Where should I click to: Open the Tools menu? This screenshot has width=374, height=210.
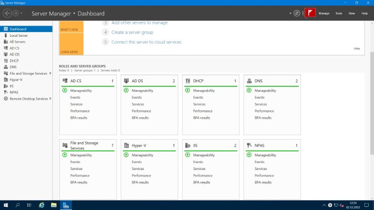(339, 13)
